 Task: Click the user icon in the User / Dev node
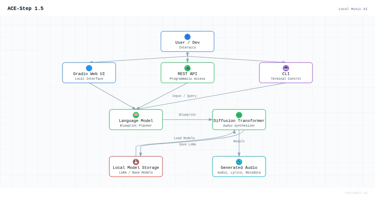(x=187, y=37)
